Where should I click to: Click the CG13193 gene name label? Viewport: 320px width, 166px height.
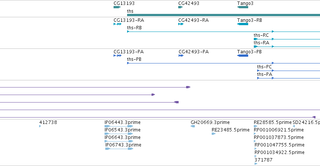coord(124,3)
